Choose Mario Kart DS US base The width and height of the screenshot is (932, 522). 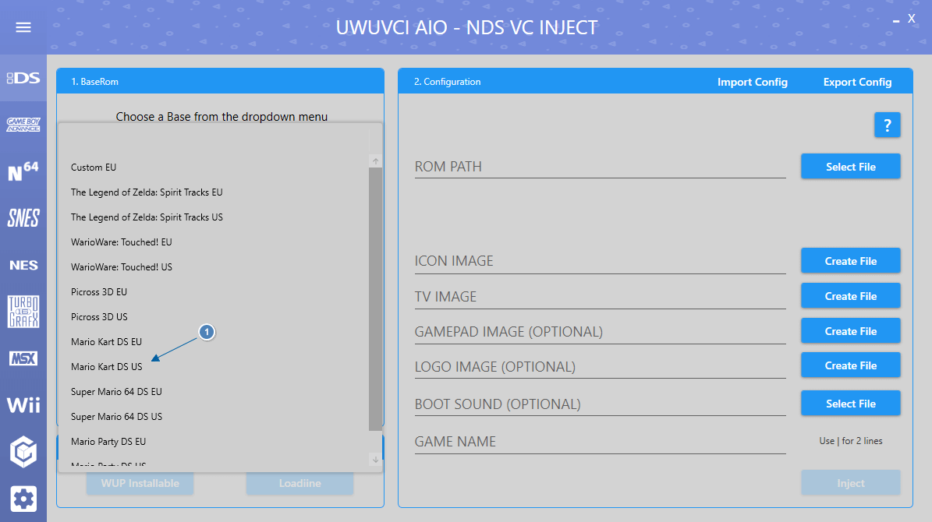[107, 367]
